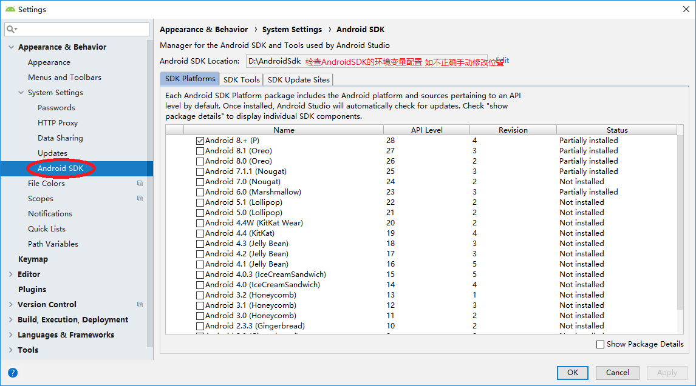Expand the Tools section
The image size is (696, 386).
[11, 350]
